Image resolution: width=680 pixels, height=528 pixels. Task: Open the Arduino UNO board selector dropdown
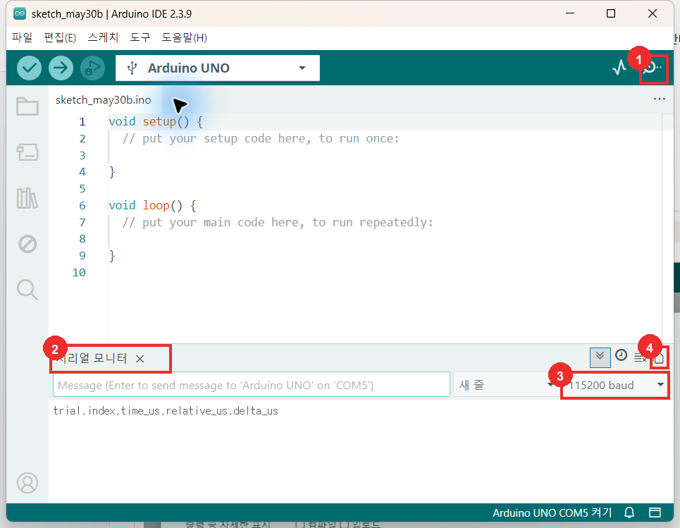[x=218, y=68]
